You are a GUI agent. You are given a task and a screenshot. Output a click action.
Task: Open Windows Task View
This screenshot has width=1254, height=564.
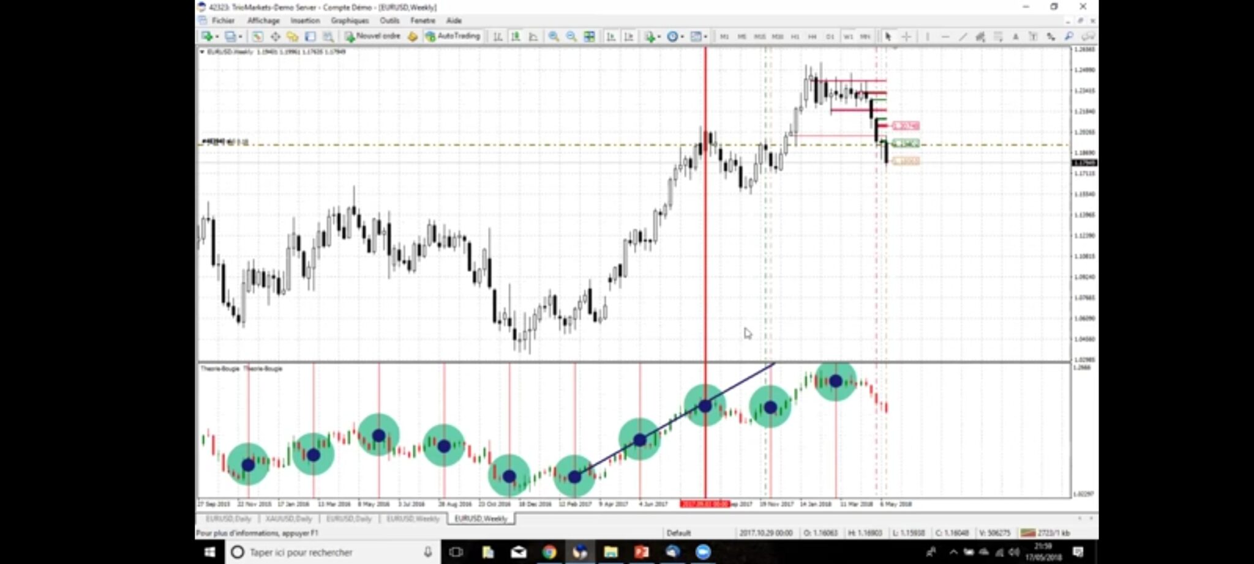pyautogui.click(x=456, y=552)
